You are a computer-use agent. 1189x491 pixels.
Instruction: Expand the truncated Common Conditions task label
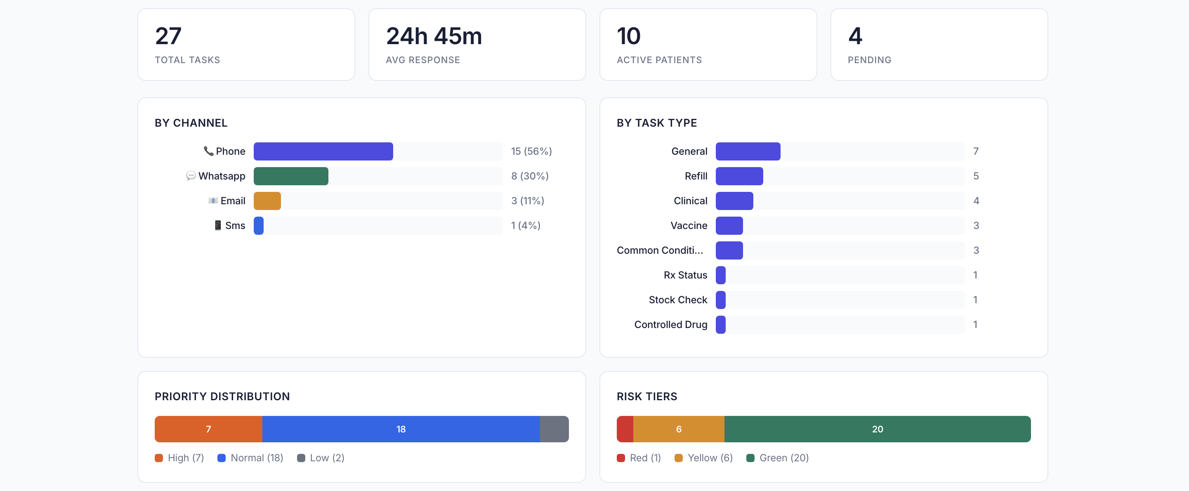[660, 250]
